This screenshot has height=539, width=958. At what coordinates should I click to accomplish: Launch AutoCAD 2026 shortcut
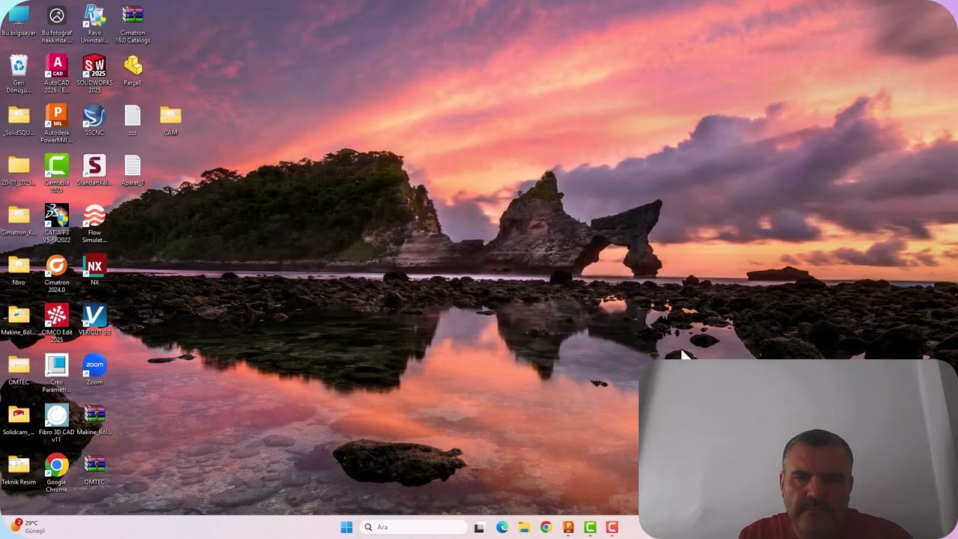pos(57,73)
